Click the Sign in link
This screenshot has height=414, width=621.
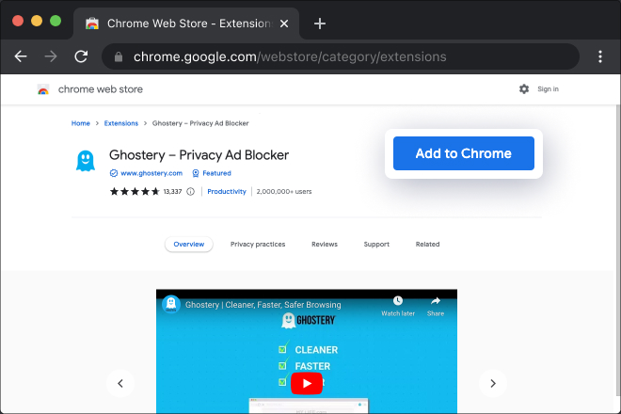coord(548,89)
